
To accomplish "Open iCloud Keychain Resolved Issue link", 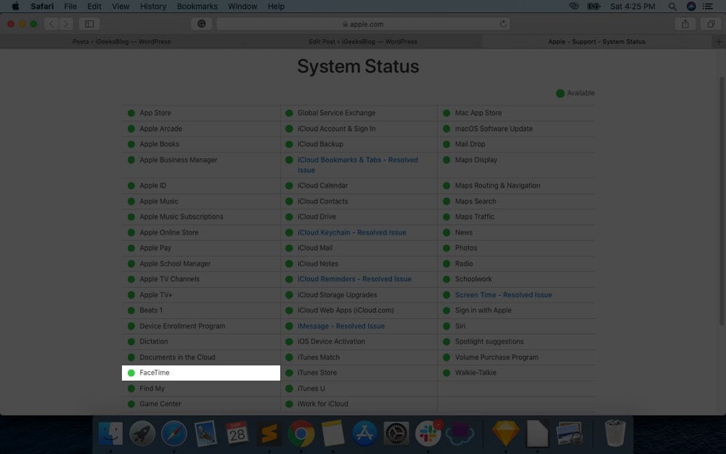I will click(351, 232).
